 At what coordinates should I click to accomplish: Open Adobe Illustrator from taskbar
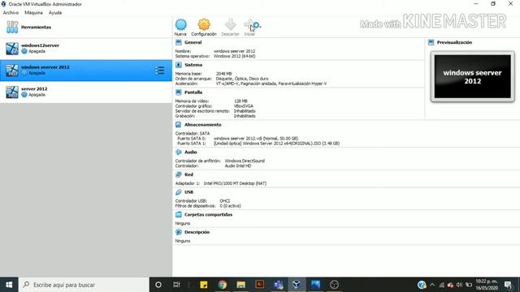(x=259, y=285)
